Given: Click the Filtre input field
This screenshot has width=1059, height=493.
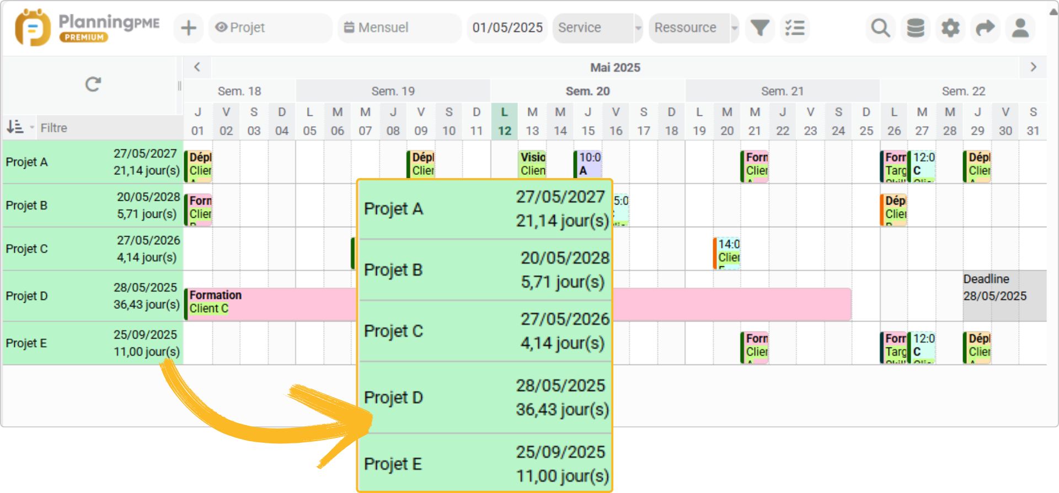Looking at the screenshot, I should point(108,128).
